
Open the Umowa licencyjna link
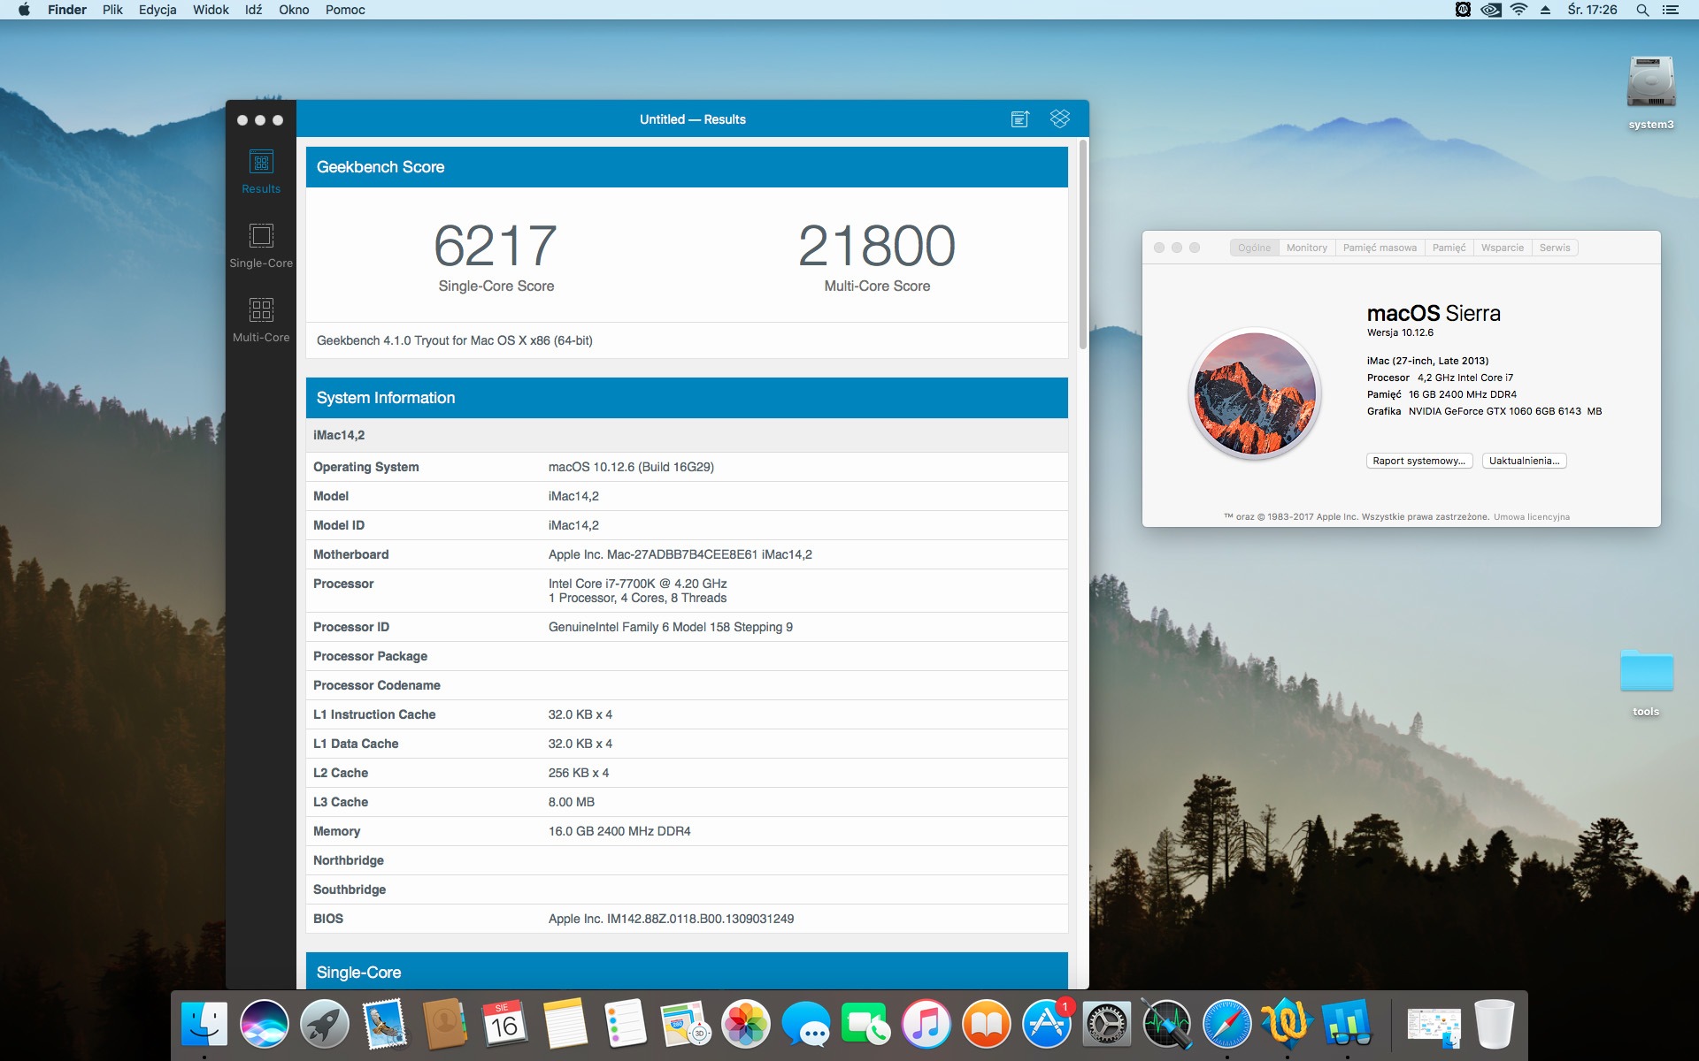click(1531, 517)
